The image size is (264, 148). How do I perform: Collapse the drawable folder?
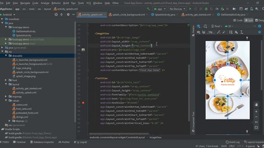pyautogui.click(x=6, y=56)
